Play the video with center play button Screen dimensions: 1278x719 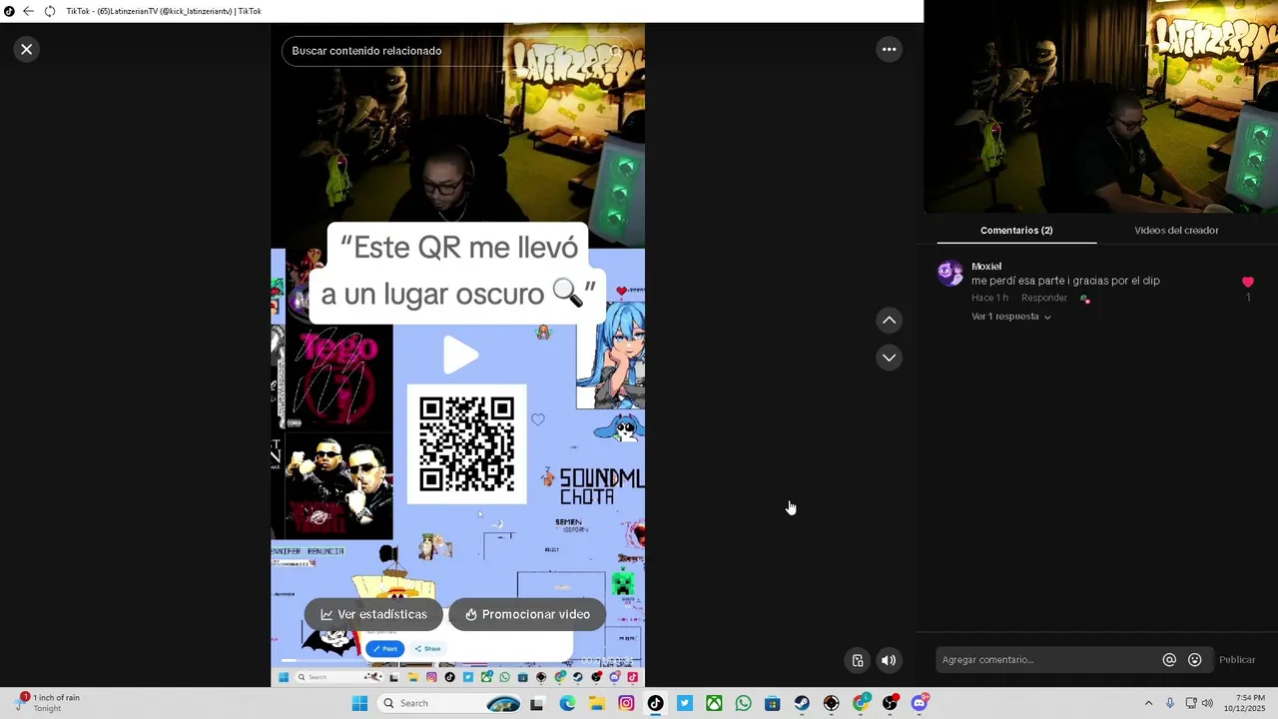(459, 355)
